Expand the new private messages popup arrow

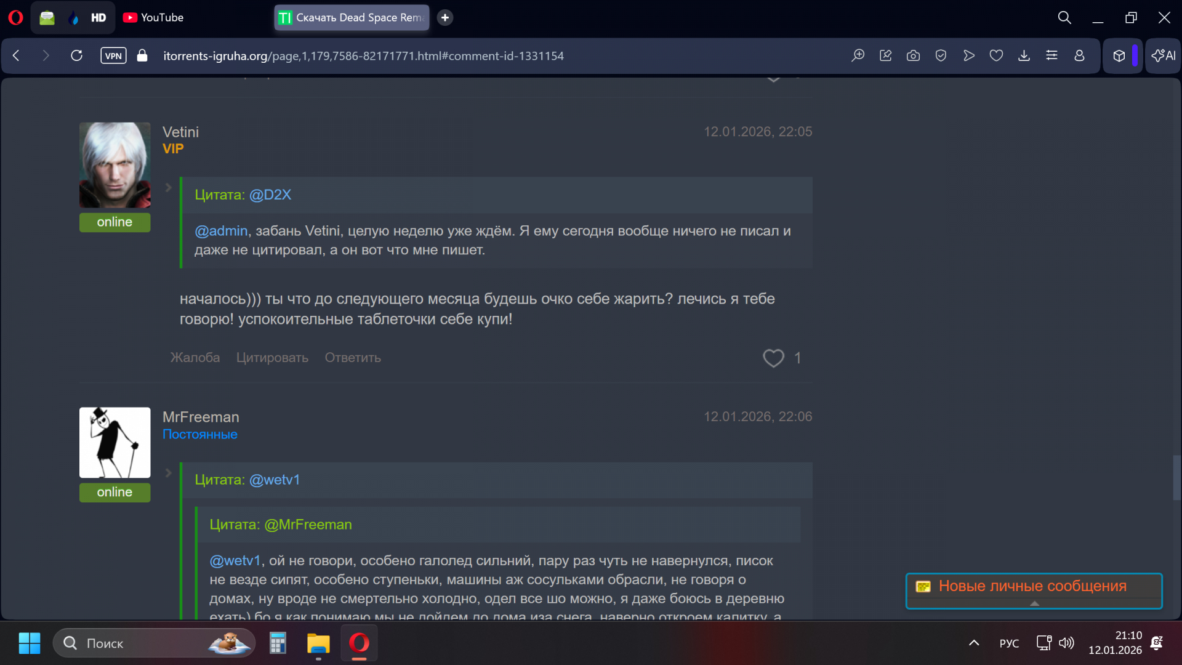pos(1034,603)
